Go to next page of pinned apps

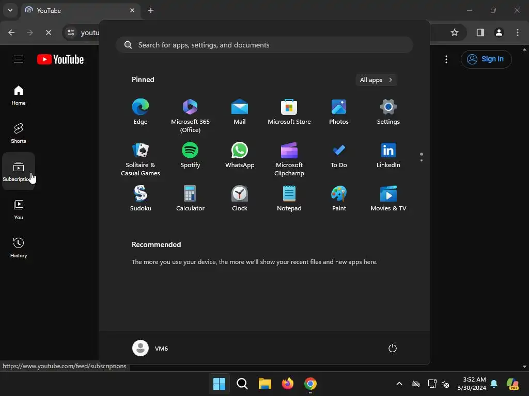click(x=422, y=160)
